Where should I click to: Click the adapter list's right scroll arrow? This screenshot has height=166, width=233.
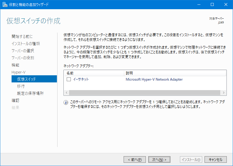click(x=224, y=92)
